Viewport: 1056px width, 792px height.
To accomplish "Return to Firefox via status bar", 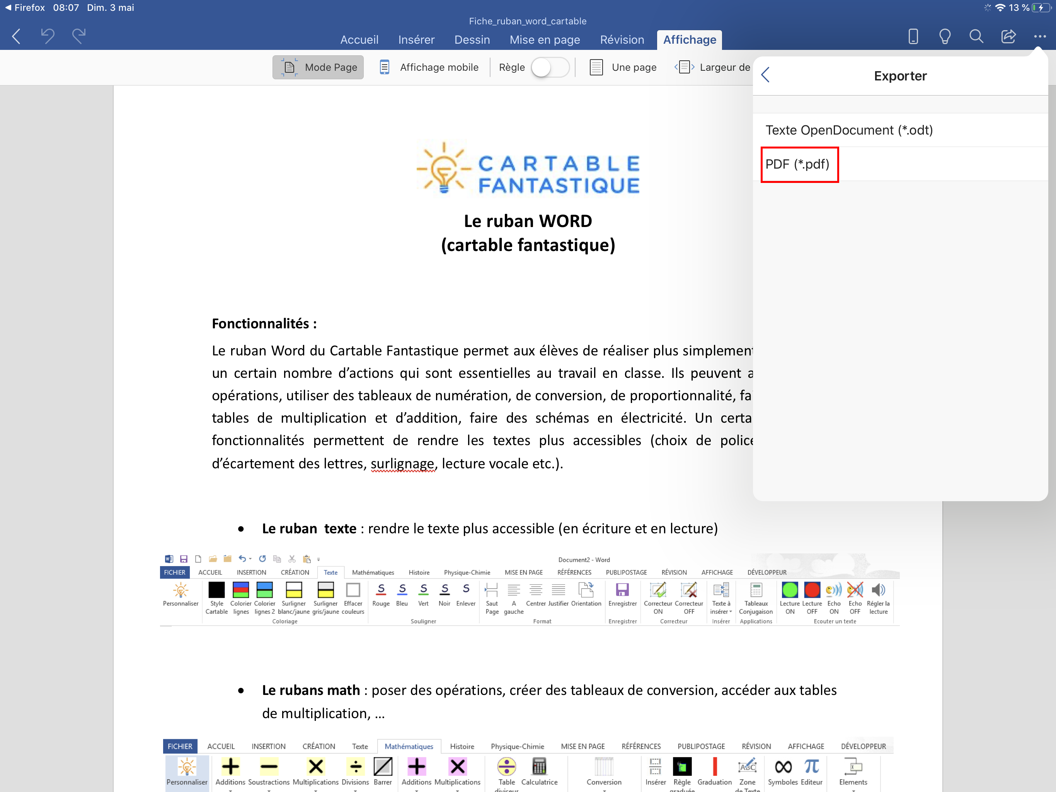I will pyautogui.click(x=25, y=8).
